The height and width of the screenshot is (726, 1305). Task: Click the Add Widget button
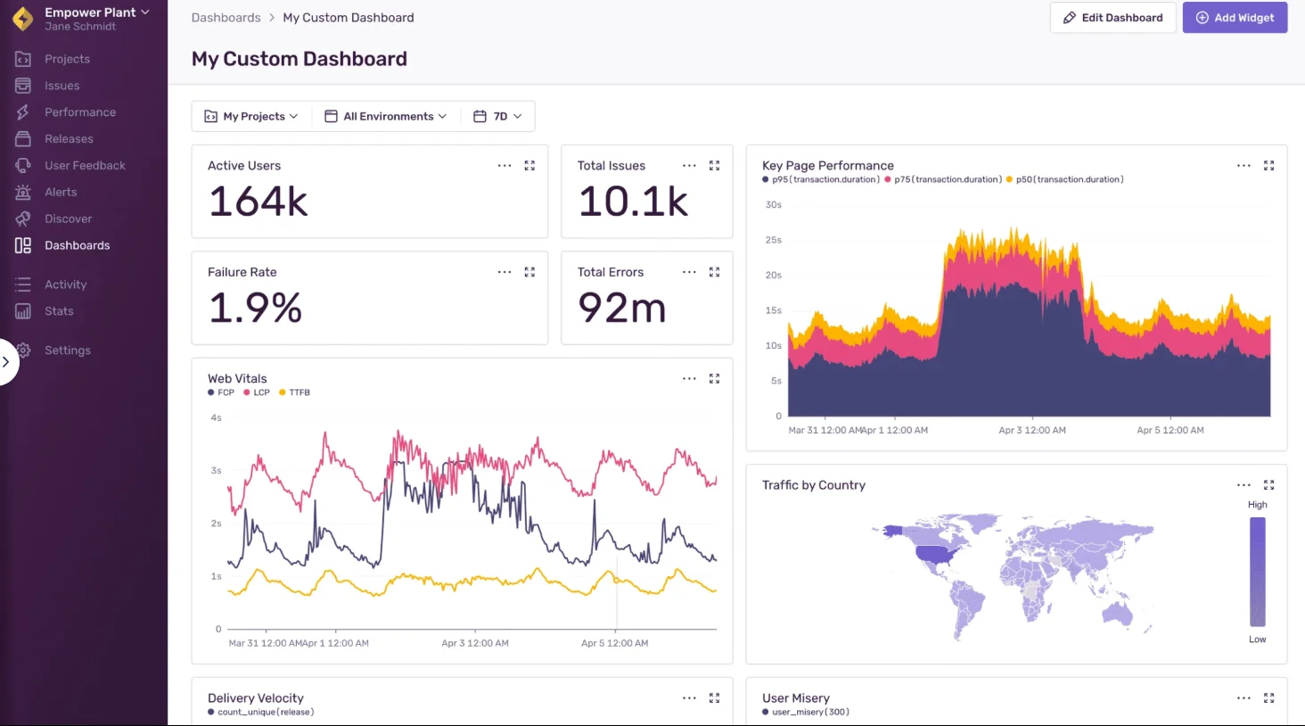click(1235, 18)
